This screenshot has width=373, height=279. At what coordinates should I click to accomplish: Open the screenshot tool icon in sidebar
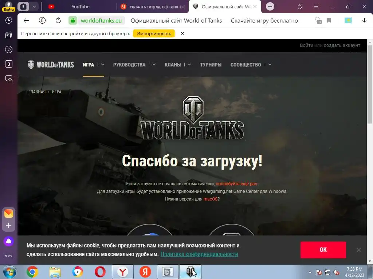coord(9,79)
